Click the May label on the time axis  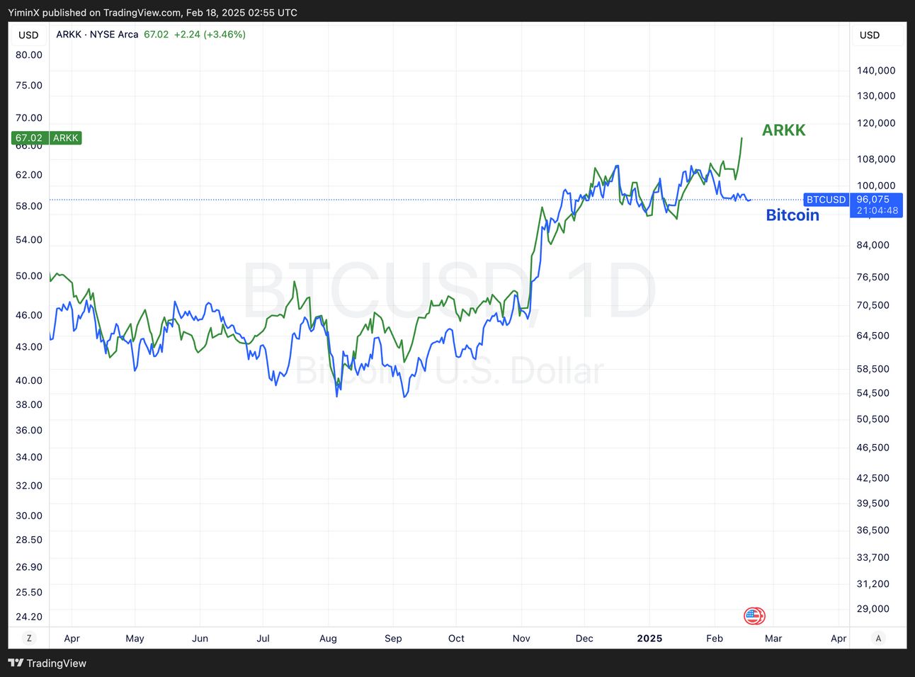pos(135,638)
